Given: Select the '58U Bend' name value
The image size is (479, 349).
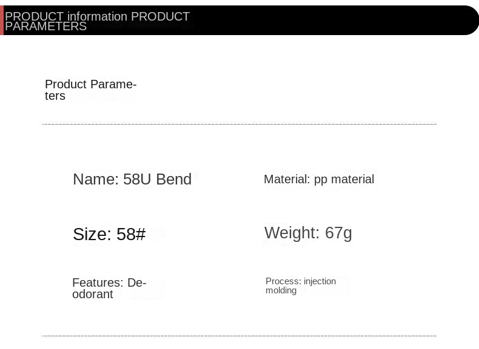Looking at the screenshot, I should coord(157,179).
